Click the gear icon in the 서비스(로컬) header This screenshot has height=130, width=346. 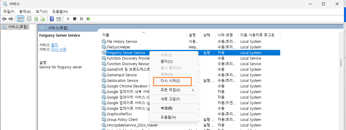point(43,28)
